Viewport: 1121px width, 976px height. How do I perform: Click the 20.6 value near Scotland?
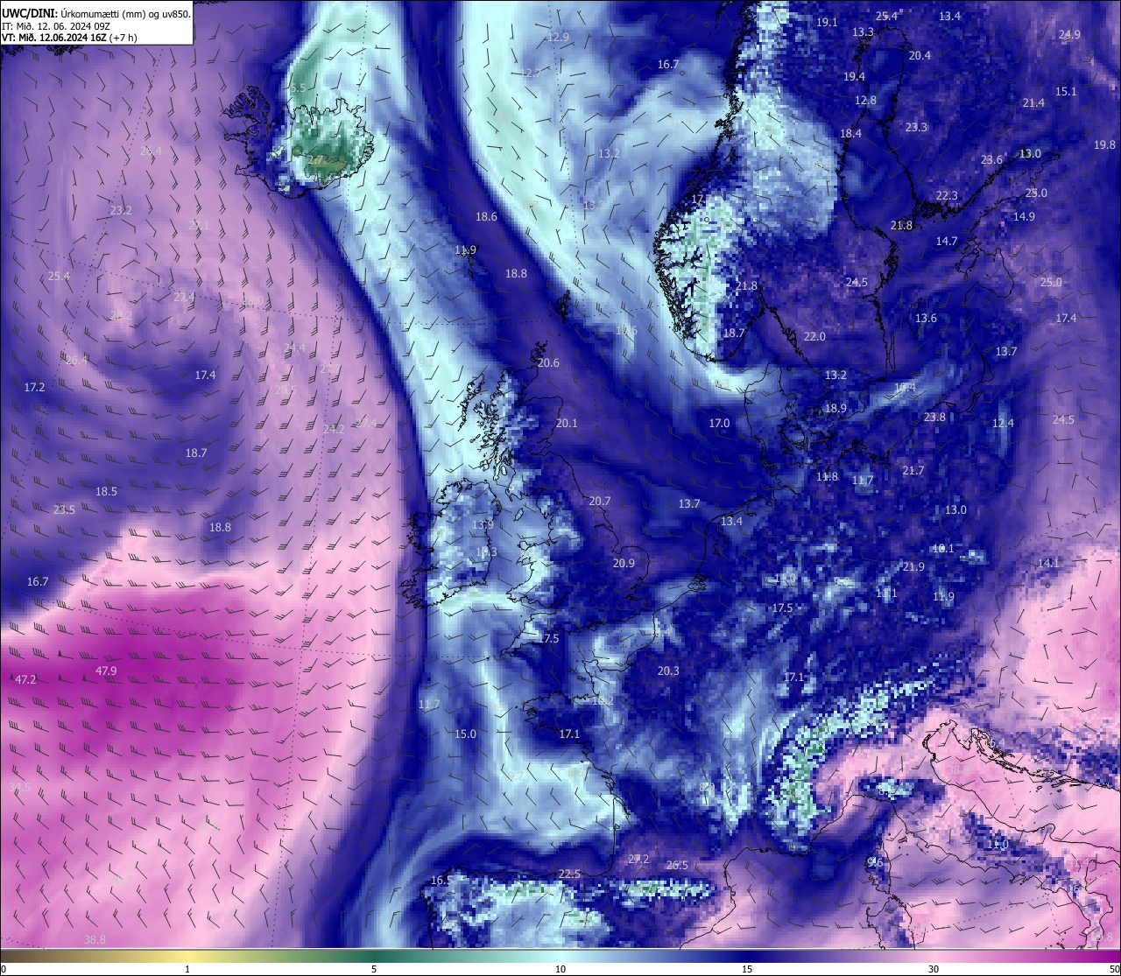pos(548,363)
